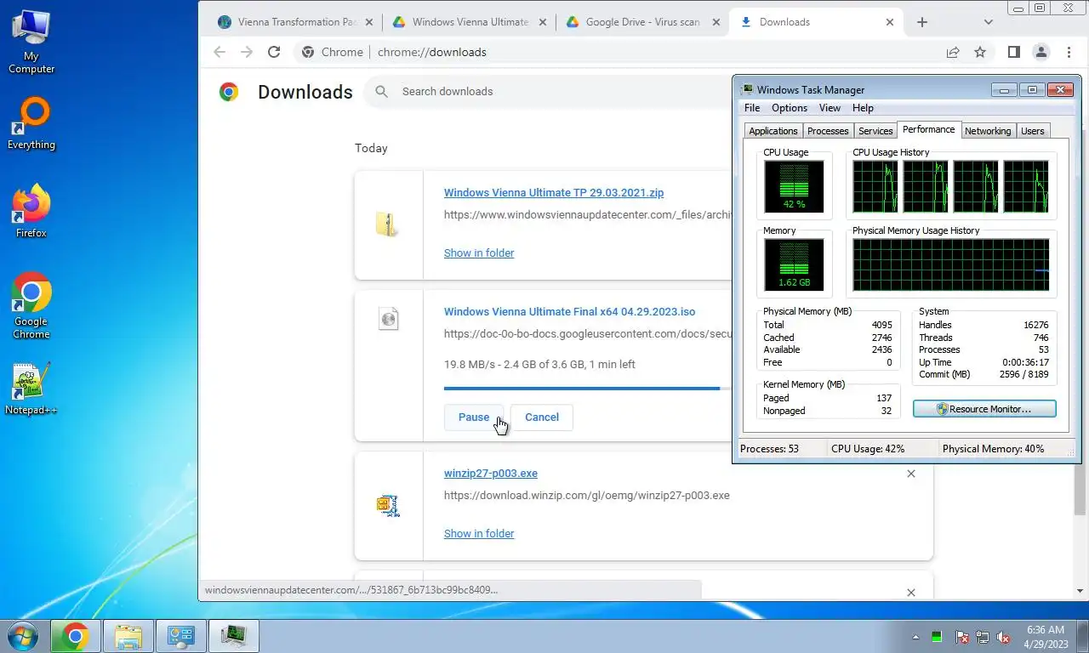Click the Physical Memory Usage History graph
Viewport: 1089px width, 653px height.
click(950, 264)
